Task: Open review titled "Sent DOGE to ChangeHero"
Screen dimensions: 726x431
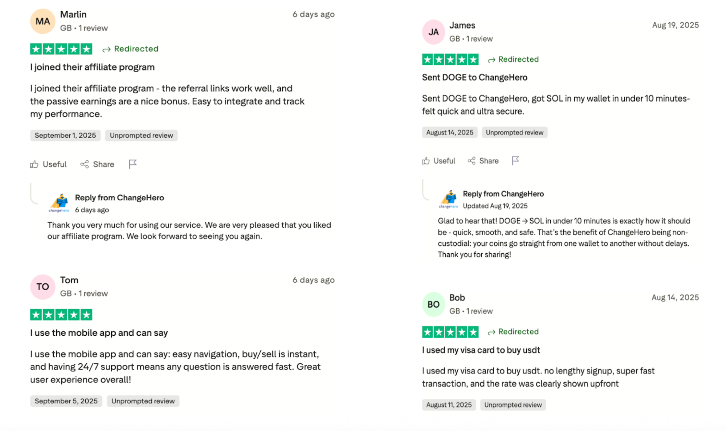Action: pyautogui.click(x=474, y=78)
